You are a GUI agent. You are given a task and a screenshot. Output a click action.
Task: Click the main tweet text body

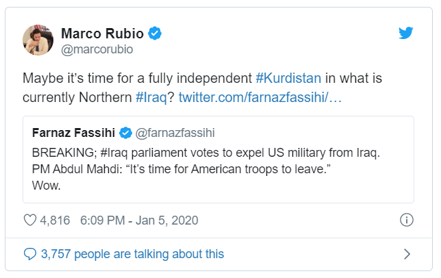pyautogui.click(x=137, y=78)
